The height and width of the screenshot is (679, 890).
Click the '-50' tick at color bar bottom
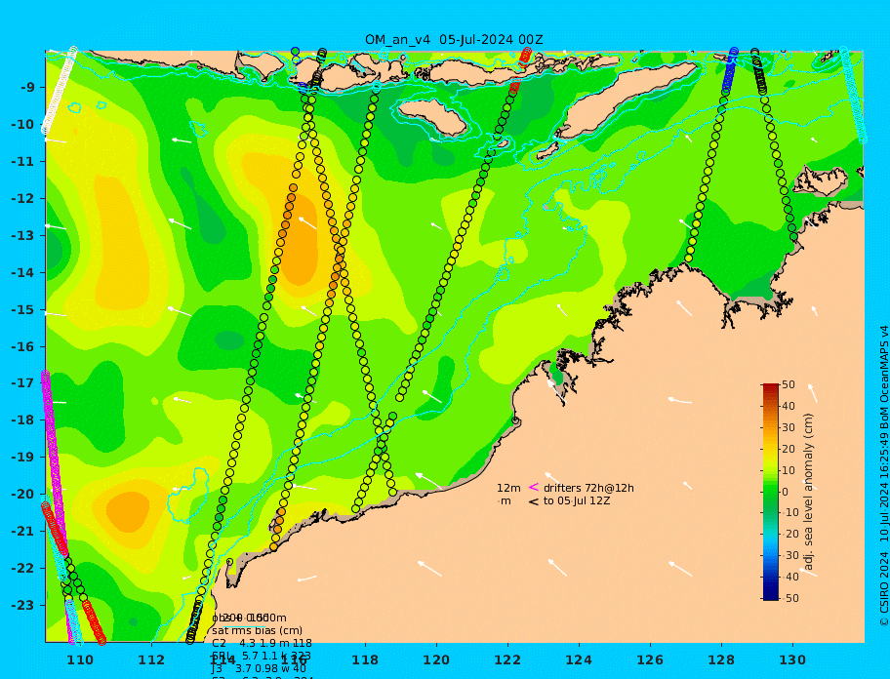[x=790, y=598]
